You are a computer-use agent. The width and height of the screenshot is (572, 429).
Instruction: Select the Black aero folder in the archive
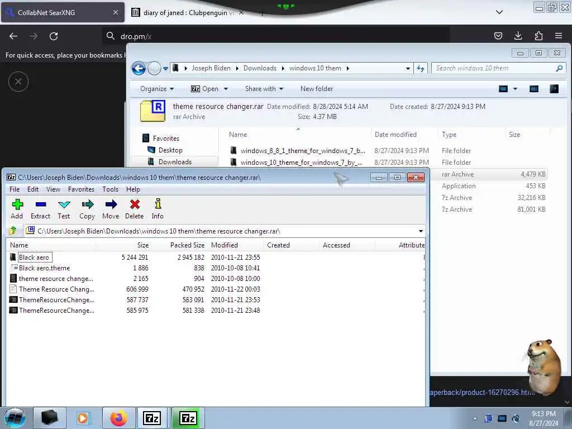coord(34,257)
